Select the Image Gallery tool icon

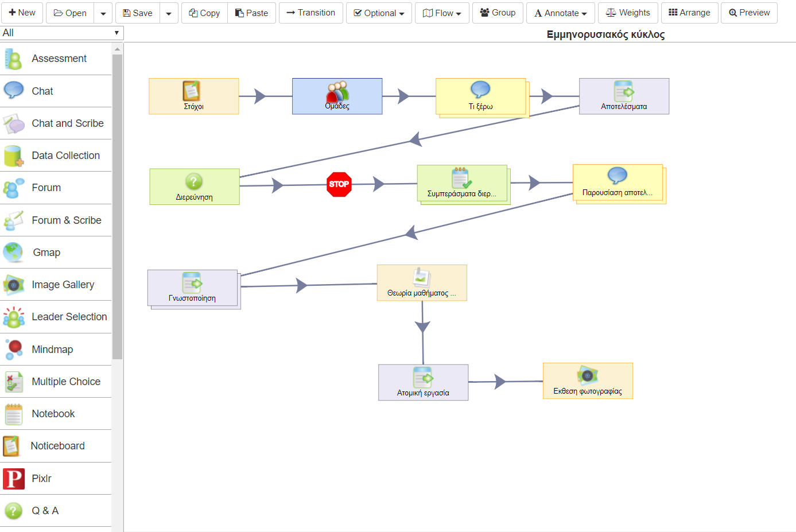click(x=14, y=285)
